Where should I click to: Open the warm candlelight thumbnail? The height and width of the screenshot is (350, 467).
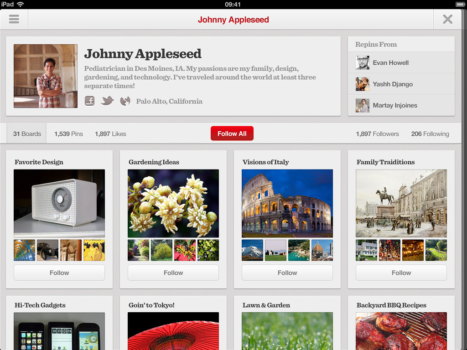pos(413,250)
